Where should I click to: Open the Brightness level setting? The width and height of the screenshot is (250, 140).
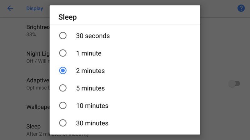37,30
